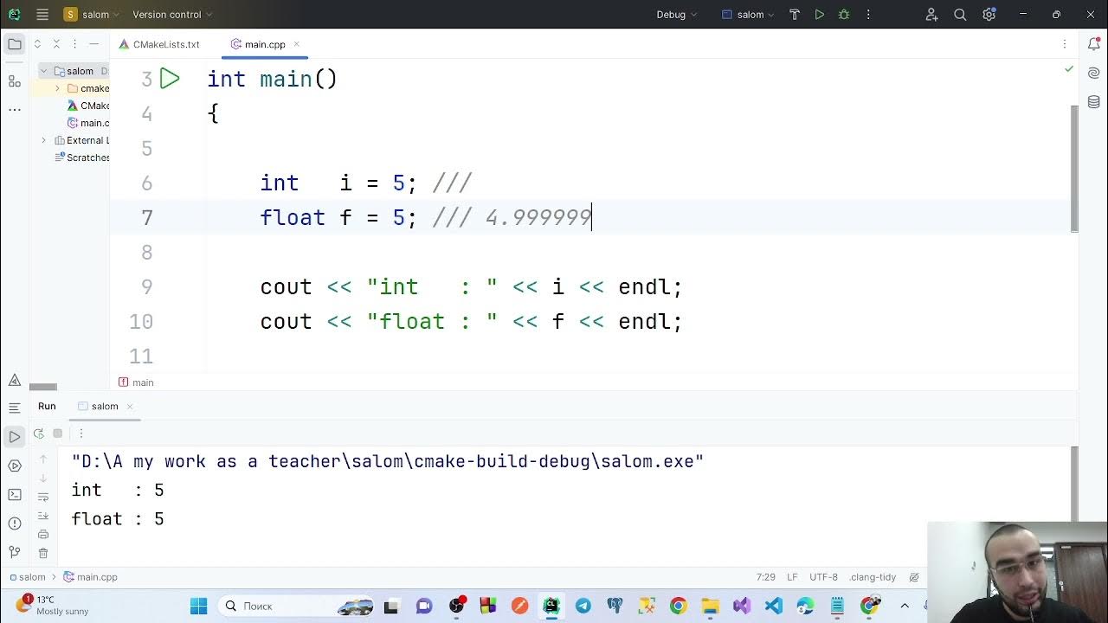Close the main.cpp editor tab
1108x623 pixels.
coord(296,44)
